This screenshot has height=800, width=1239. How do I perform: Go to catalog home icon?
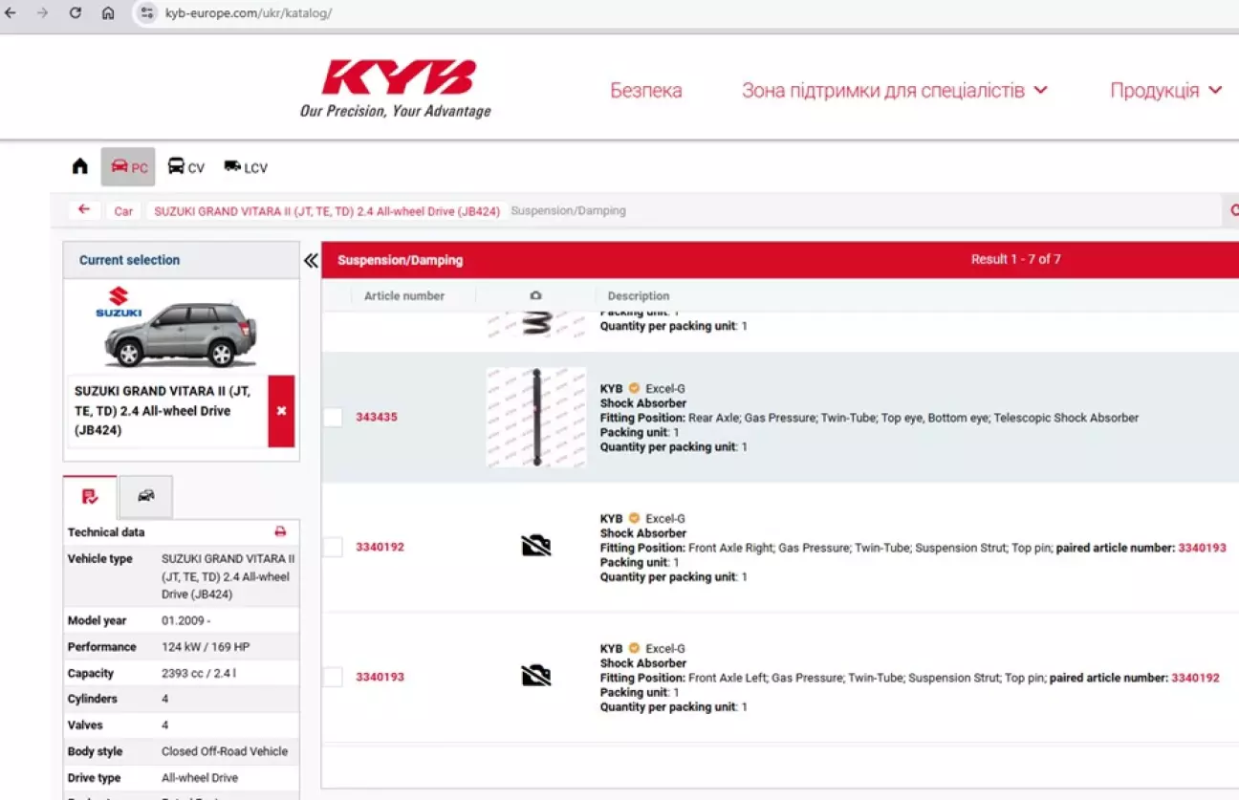80,166
